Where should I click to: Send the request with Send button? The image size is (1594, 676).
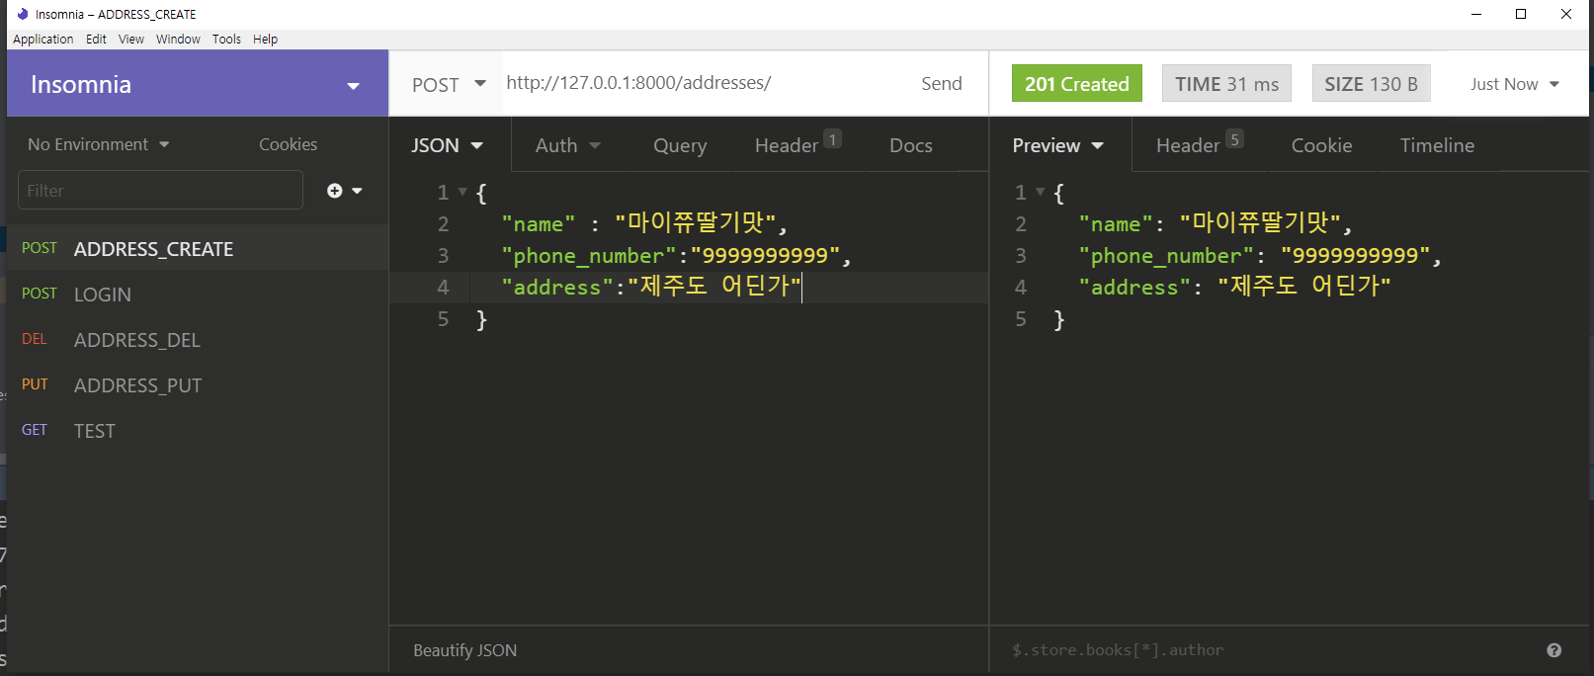coord(941,84)
